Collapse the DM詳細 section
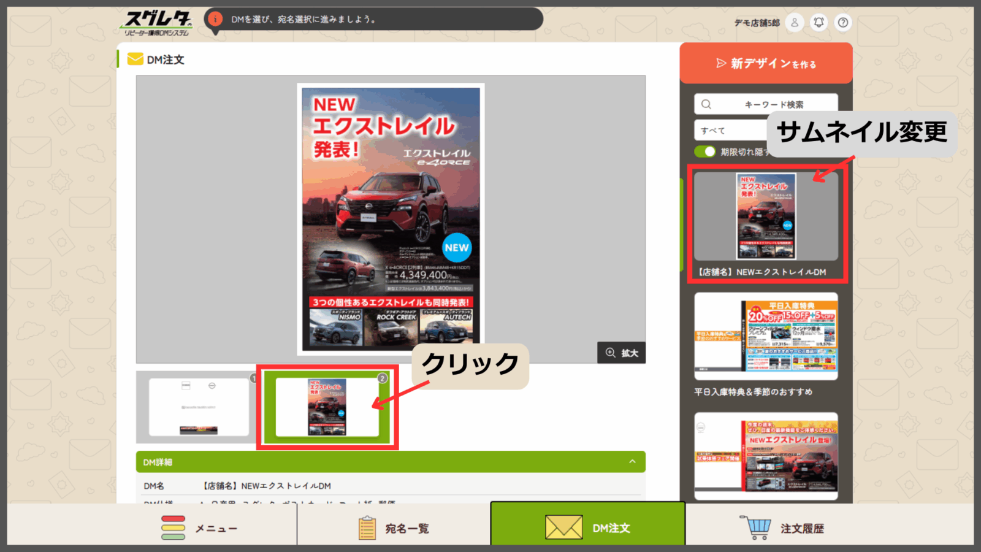This screenshot has height=552, width=981. pyautogui.click(x=632, y=462)
